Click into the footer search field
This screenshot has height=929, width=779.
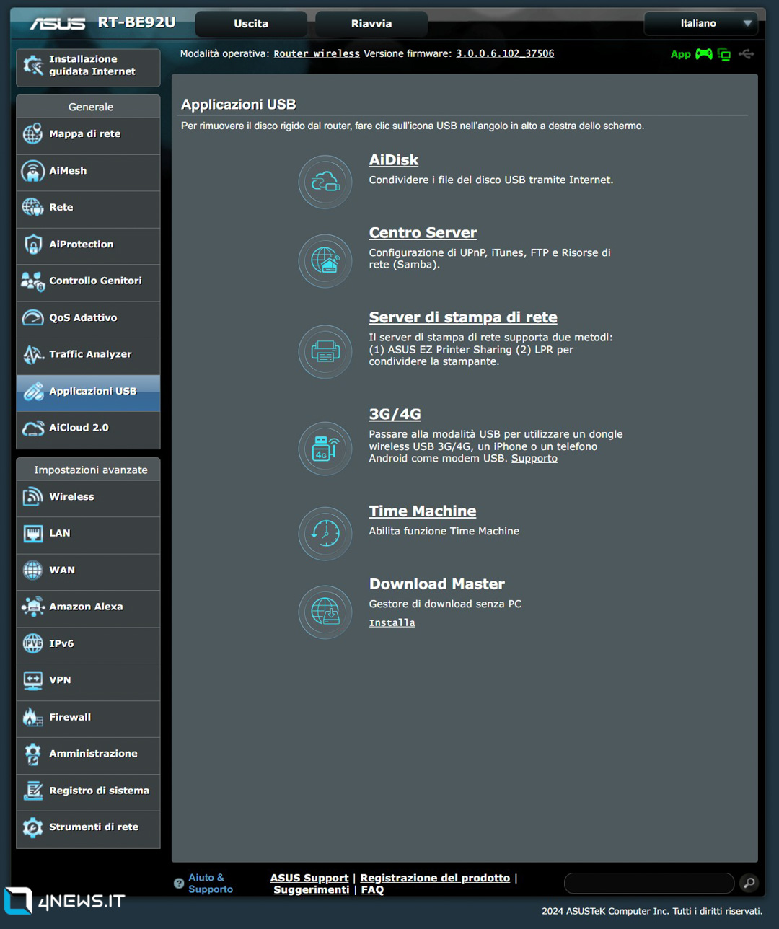pos(649,883)
